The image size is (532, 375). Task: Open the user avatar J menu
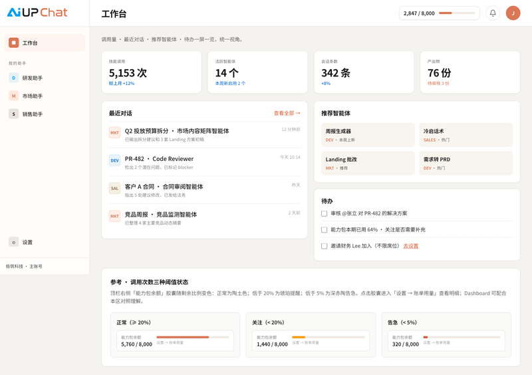click(x=513, y=13)
